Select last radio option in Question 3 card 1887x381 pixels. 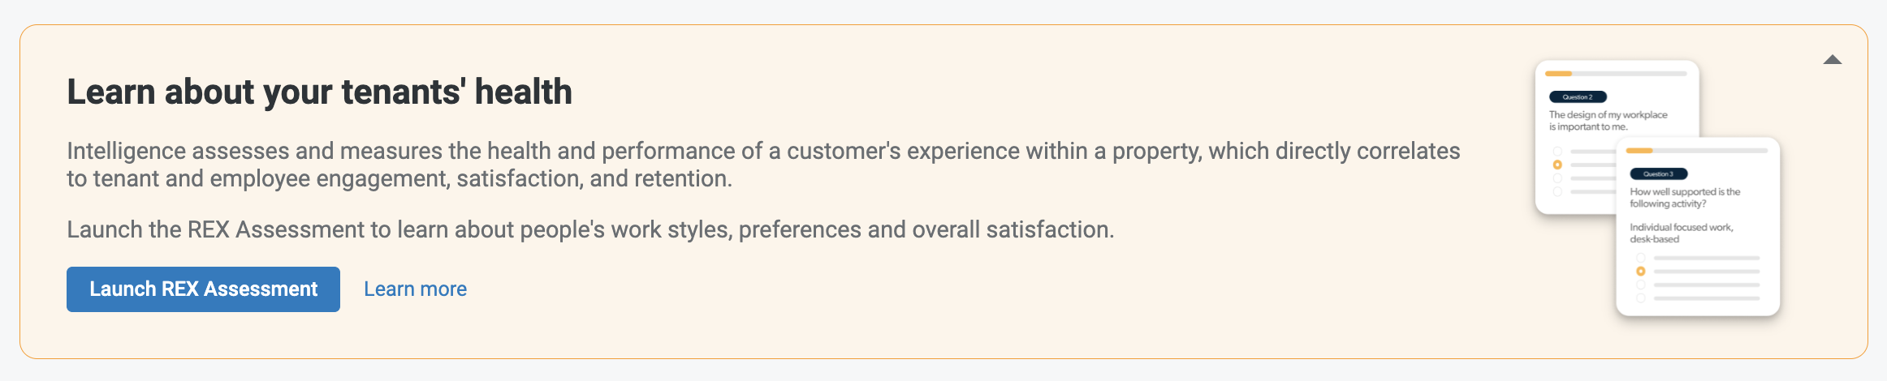(x=1640, y=299)
